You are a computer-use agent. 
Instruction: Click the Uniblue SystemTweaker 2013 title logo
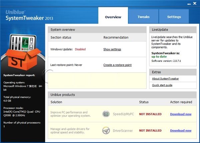click(x=29, y=15)
